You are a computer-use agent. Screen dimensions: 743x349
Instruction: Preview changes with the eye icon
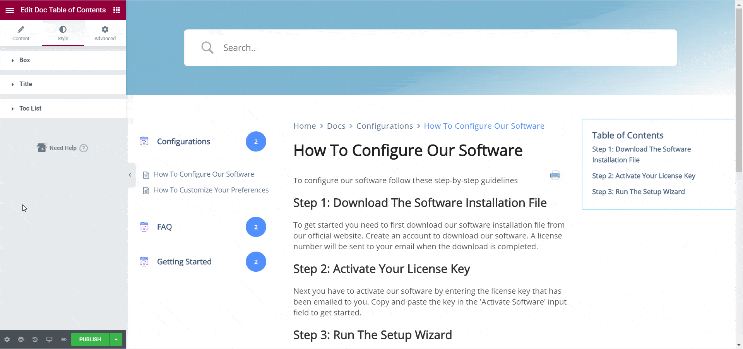coord(63,339)
